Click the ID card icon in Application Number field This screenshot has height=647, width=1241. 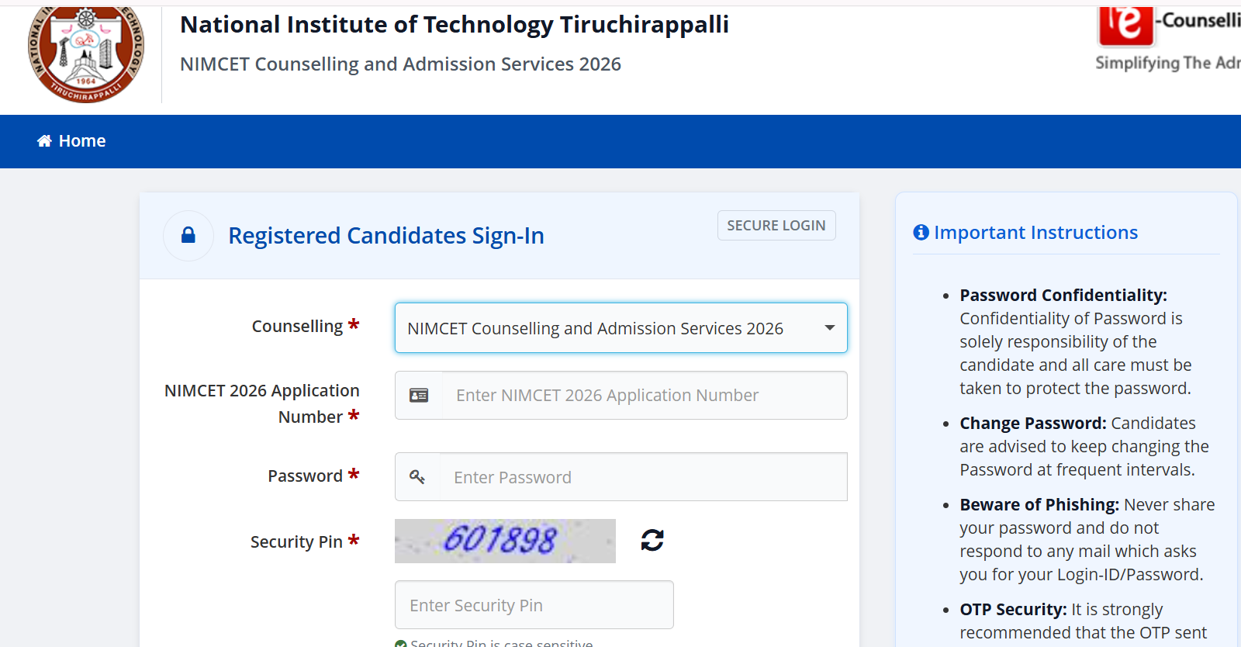pos(419,396)
